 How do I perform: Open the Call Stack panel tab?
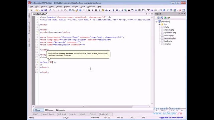click(x=62, y=114)
